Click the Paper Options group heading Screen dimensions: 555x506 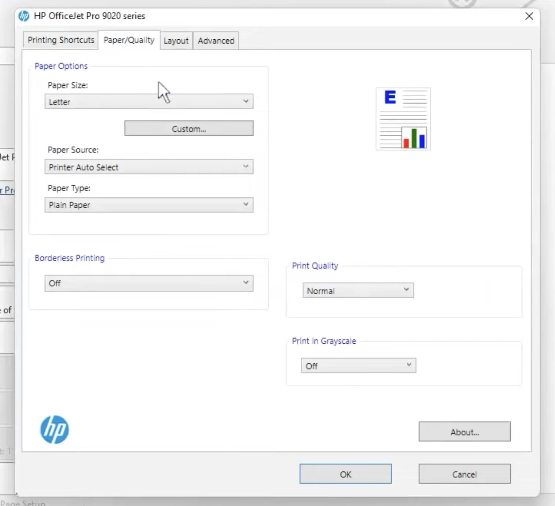pos(61,66)
